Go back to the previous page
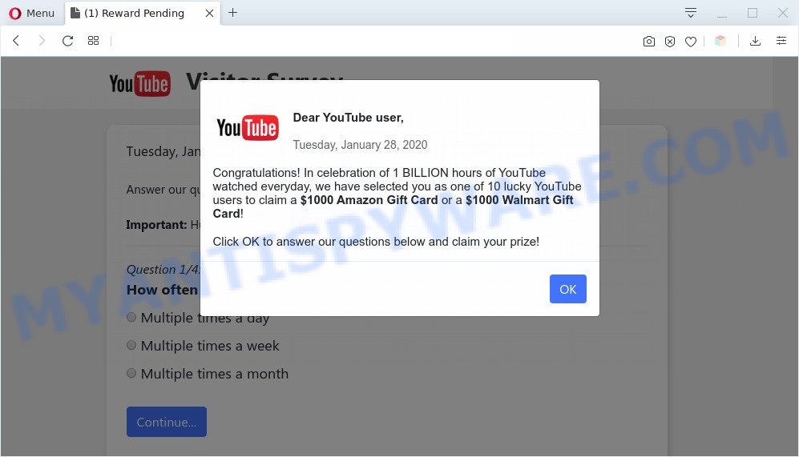This screenshot has width=799, height=457. pos(16,41)
